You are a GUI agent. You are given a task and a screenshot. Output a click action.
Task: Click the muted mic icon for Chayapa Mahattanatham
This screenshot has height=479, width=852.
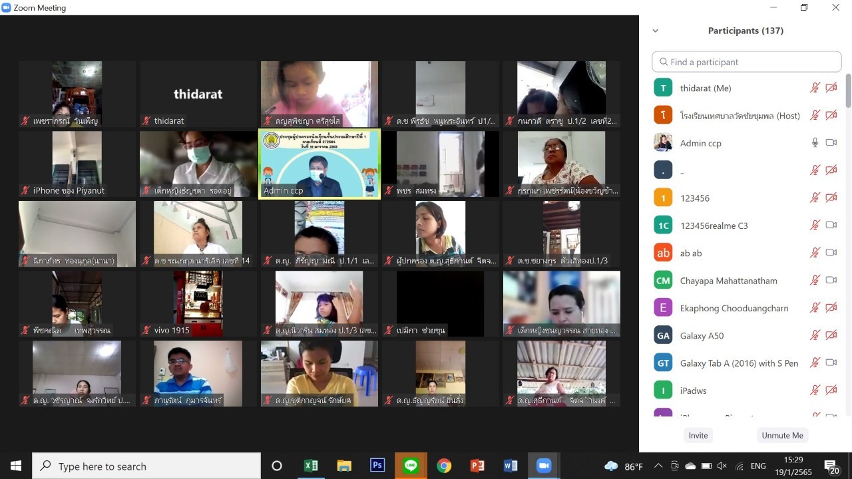[x=814, y=280]
